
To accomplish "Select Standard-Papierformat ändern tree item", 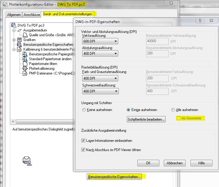I will click(50, 59).
